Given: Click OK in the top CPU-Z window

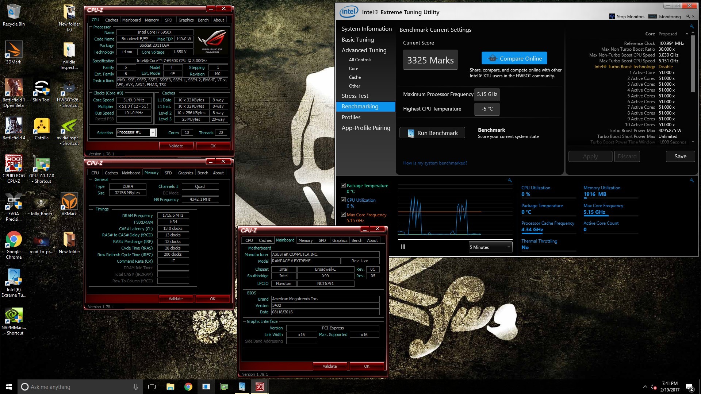Looking at the screenshot, I should (213, 146).
